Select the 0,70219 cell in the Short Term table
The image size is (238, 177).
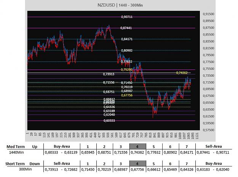[x=104, y=169]
